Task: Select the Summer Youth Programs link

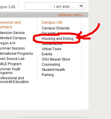Action: coord(10,71)
